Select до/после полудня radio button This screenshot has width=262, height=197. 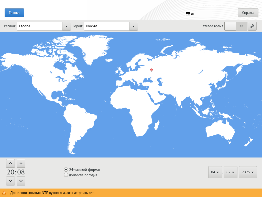[x=66, y=175]
